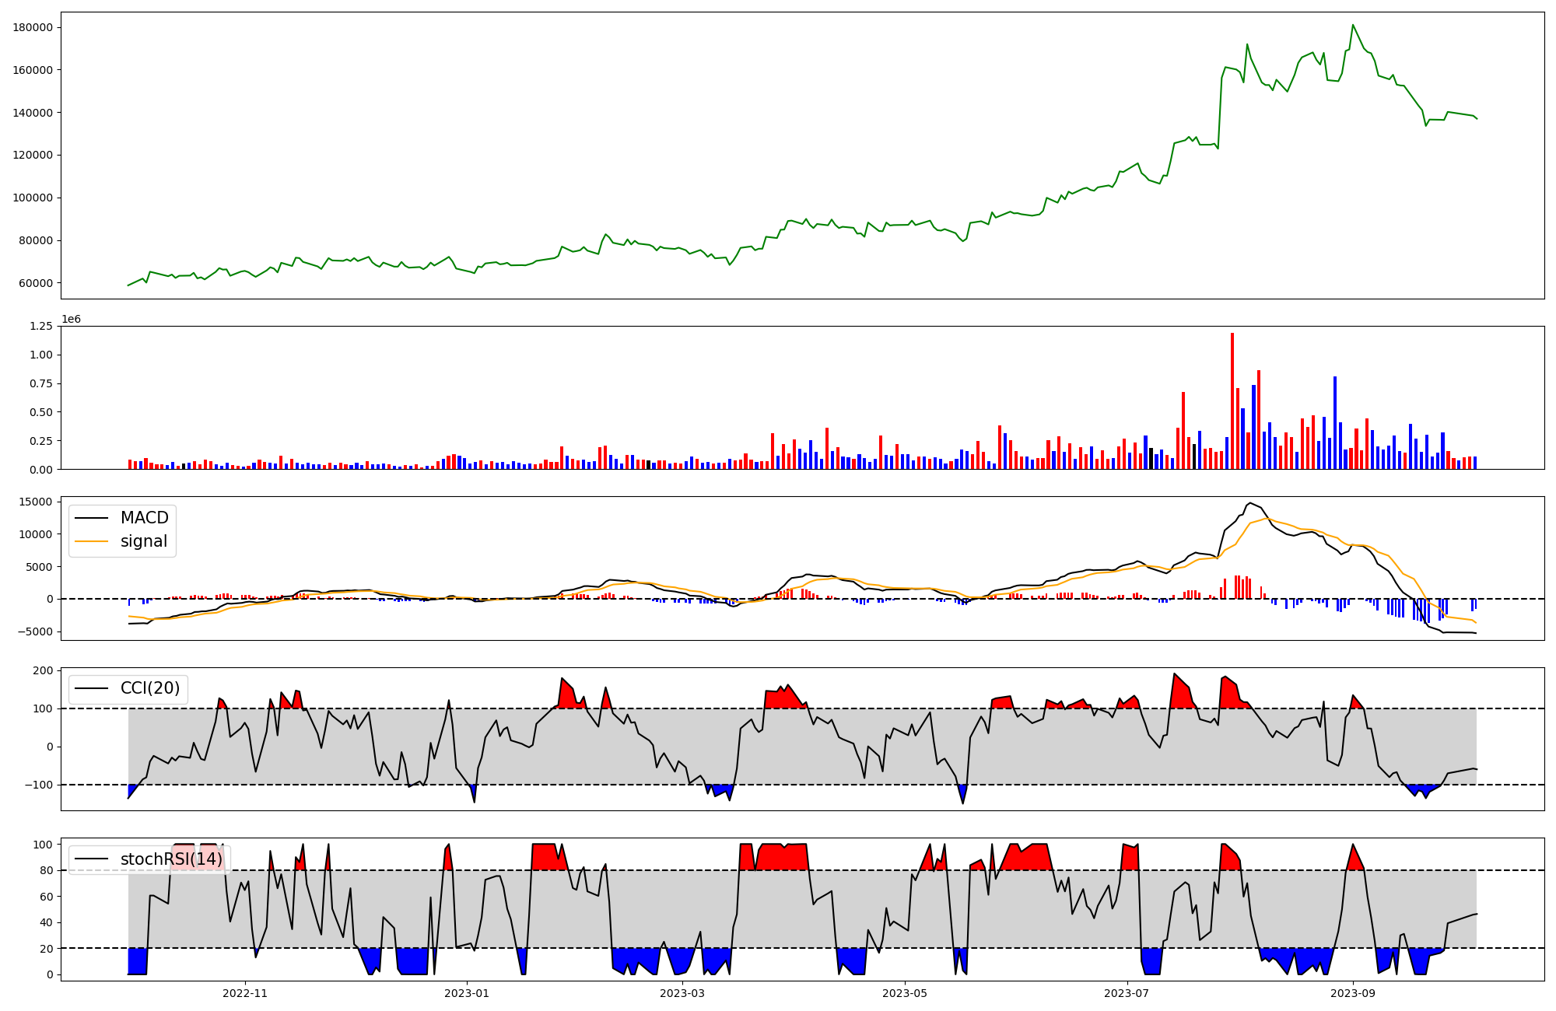Viewport: 1556px width, 1011px height.
Task: Click the 2023-03 x-axis date label
Action: pyautogui.click(x=682, y=993)
